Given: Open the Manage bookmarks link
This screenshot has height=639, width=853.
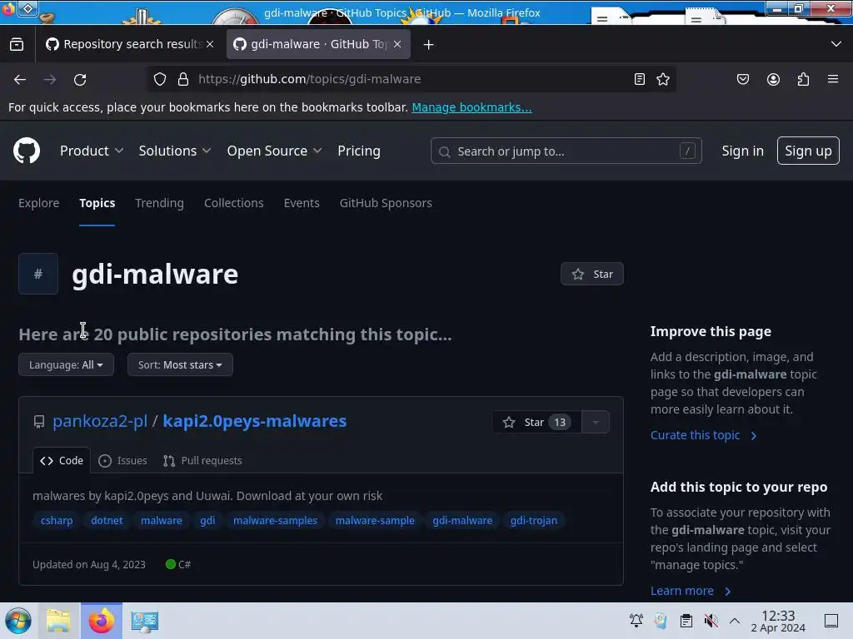Looking at the screenshot, I should 471,107.
